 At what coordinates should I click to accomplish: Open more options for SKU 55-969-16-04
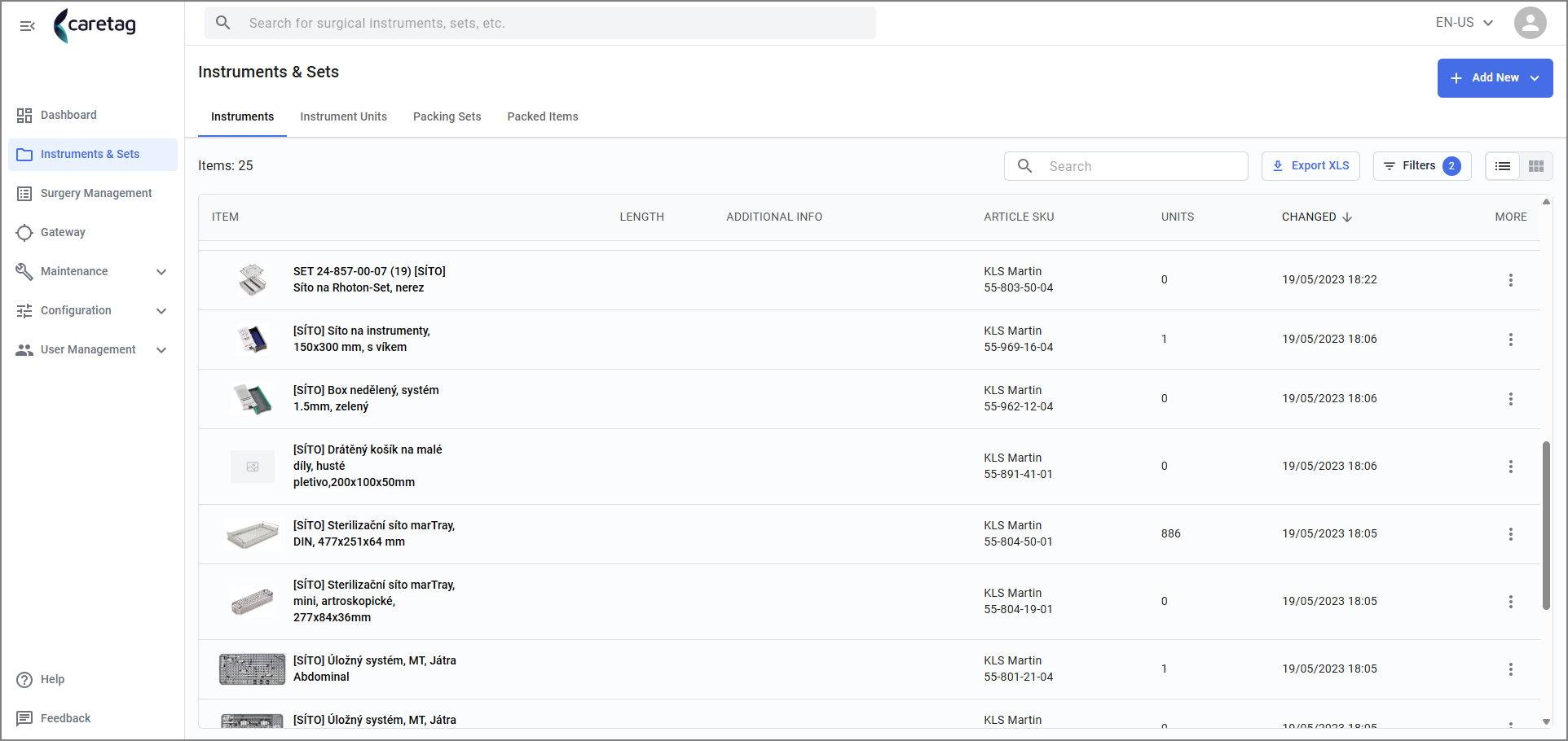1510,340
